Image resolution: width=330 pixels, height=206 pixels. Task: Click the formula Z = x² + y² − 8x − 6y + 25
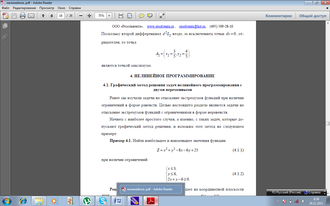click(177, 150)
